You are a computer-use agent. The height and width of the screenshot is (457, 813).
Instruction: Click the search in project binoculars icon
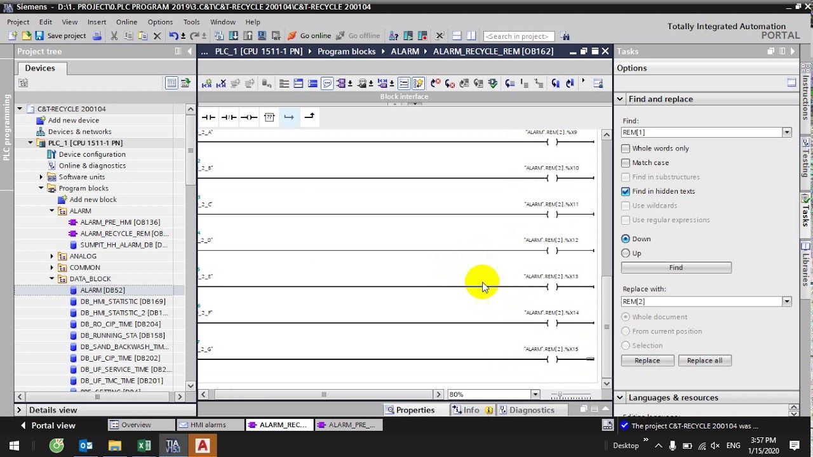coord(566,36)
